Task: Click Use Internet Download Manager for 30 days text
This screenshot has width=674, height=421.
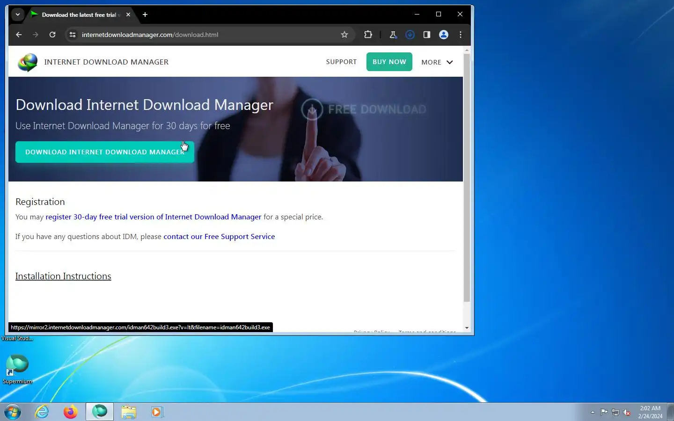Action: coord(123,126)
